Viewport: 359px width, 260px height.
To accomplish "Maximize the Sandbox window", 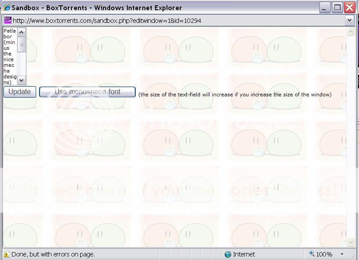I will [x=337, y=7].
